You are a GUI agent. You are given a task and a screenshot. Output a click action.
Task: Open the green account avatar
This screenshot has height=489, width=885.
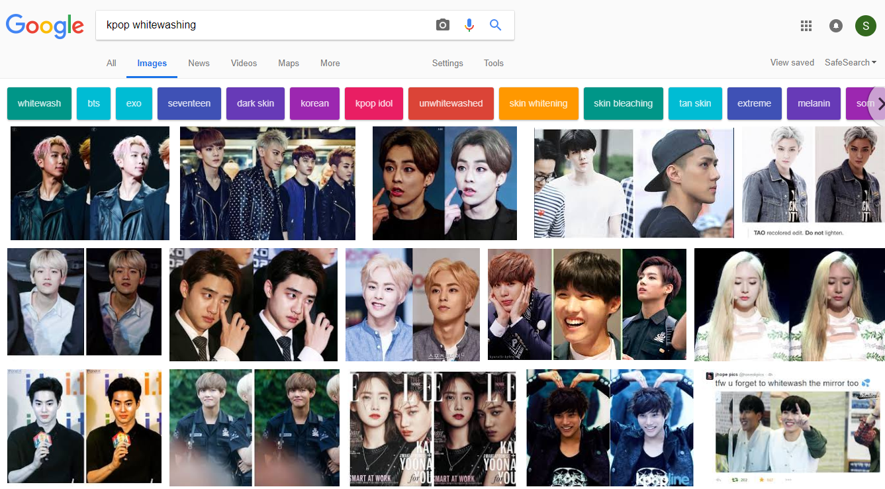(x=865, y=26)
